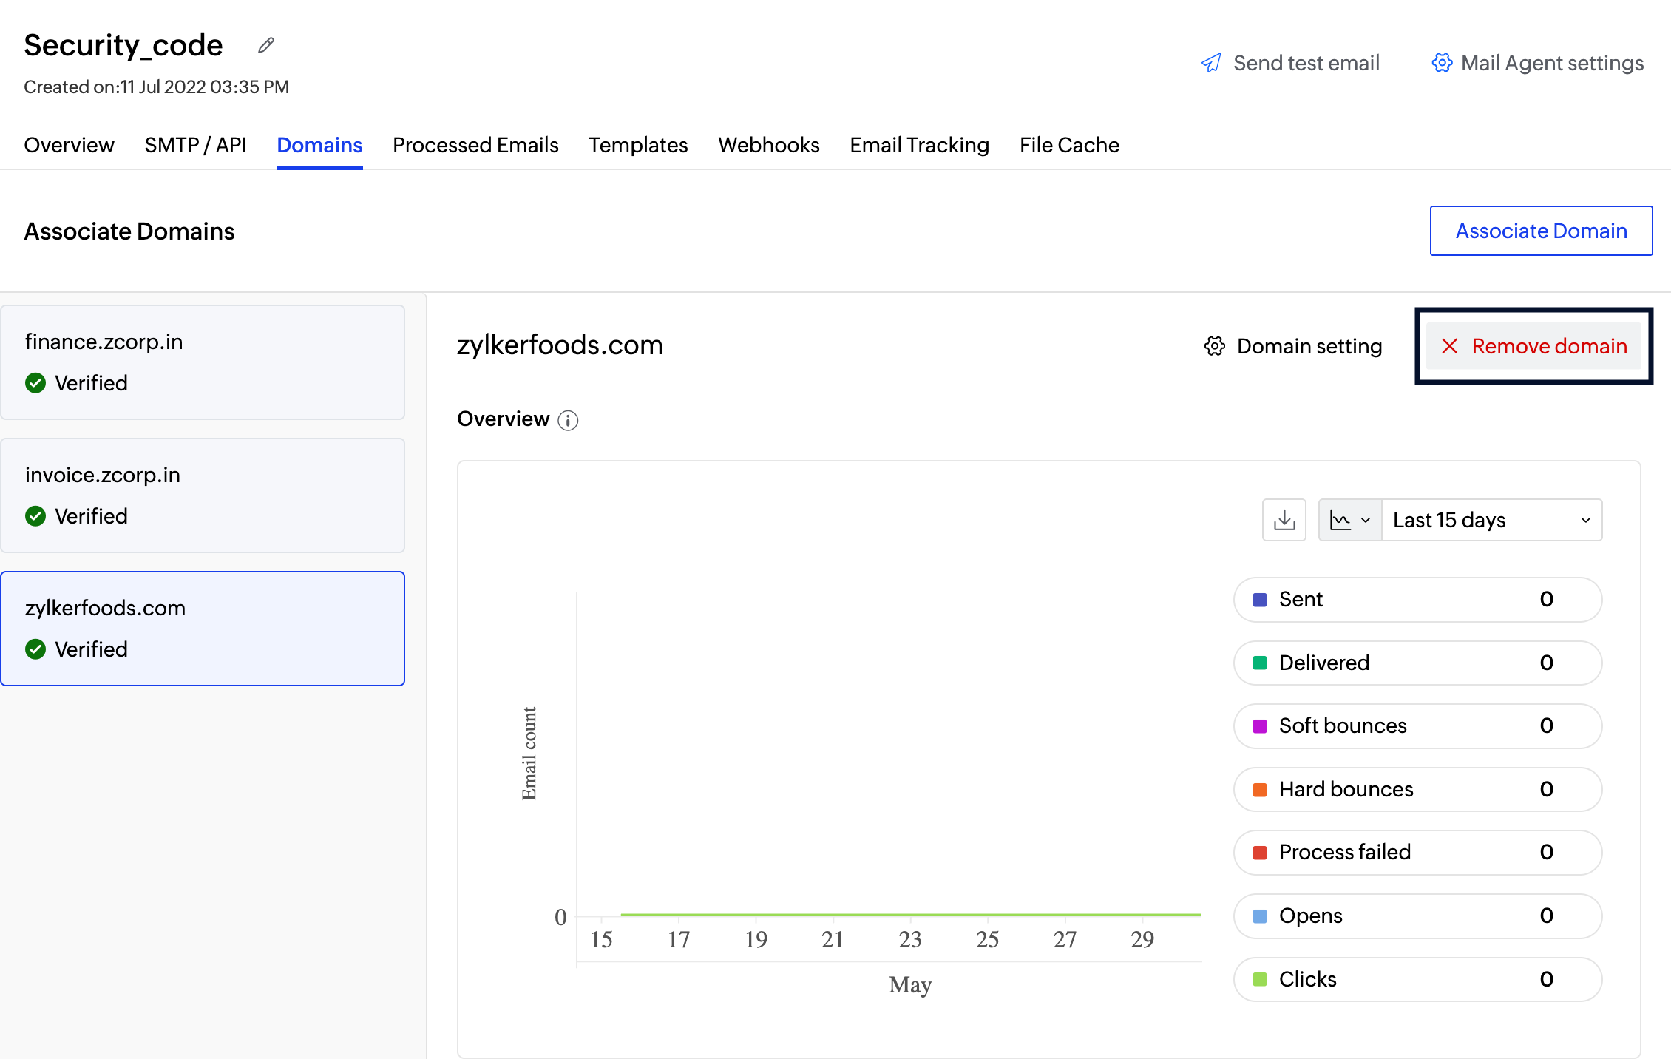Viewport: 1671px width, 1059px height.
Task: Click the orange Hard bounces color swatch
Action: [1258, 789]
